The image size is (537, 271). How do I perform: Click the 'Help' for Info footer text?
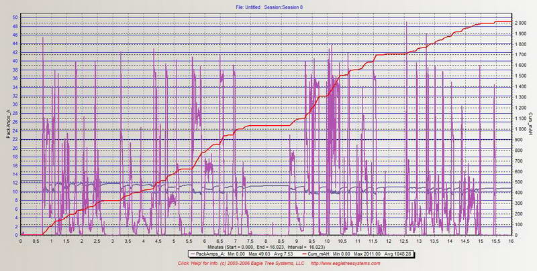199,264
